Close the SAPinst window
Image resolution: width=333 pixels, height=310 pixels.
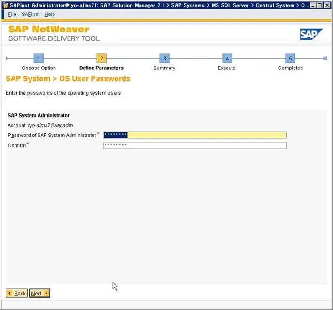pyautogui.click(x=327, y=5)
